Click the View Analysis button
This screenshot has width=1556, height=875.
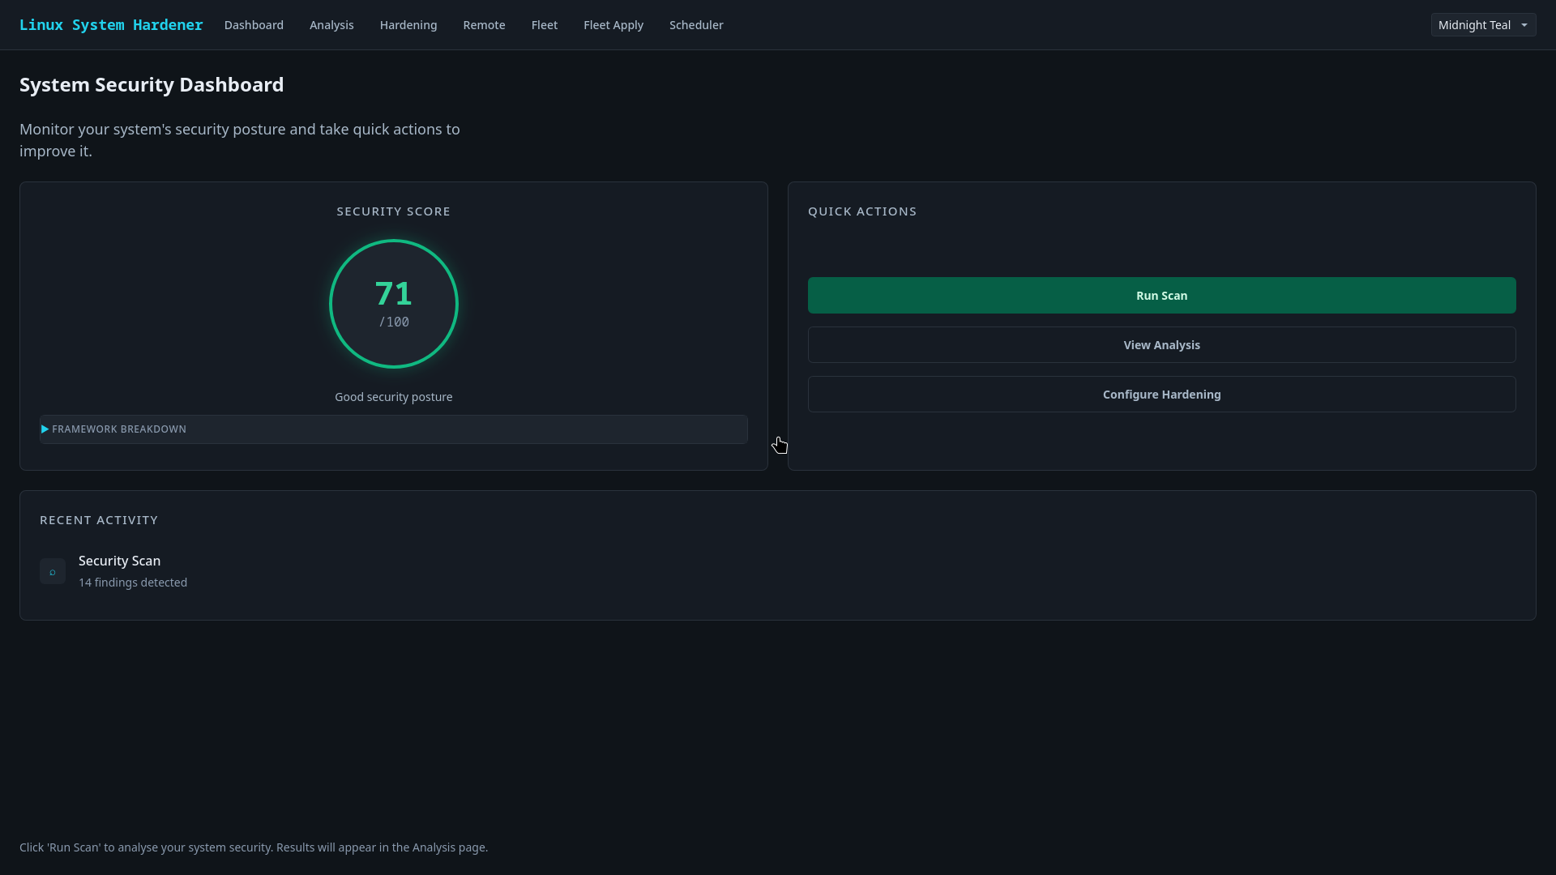(1161, 345)
